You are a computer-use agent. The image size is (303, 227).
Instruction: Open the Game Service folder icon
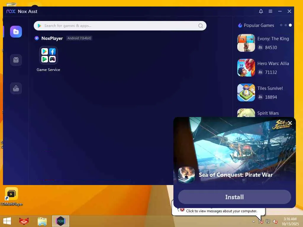pyautogui.click(x=48, y=55)
